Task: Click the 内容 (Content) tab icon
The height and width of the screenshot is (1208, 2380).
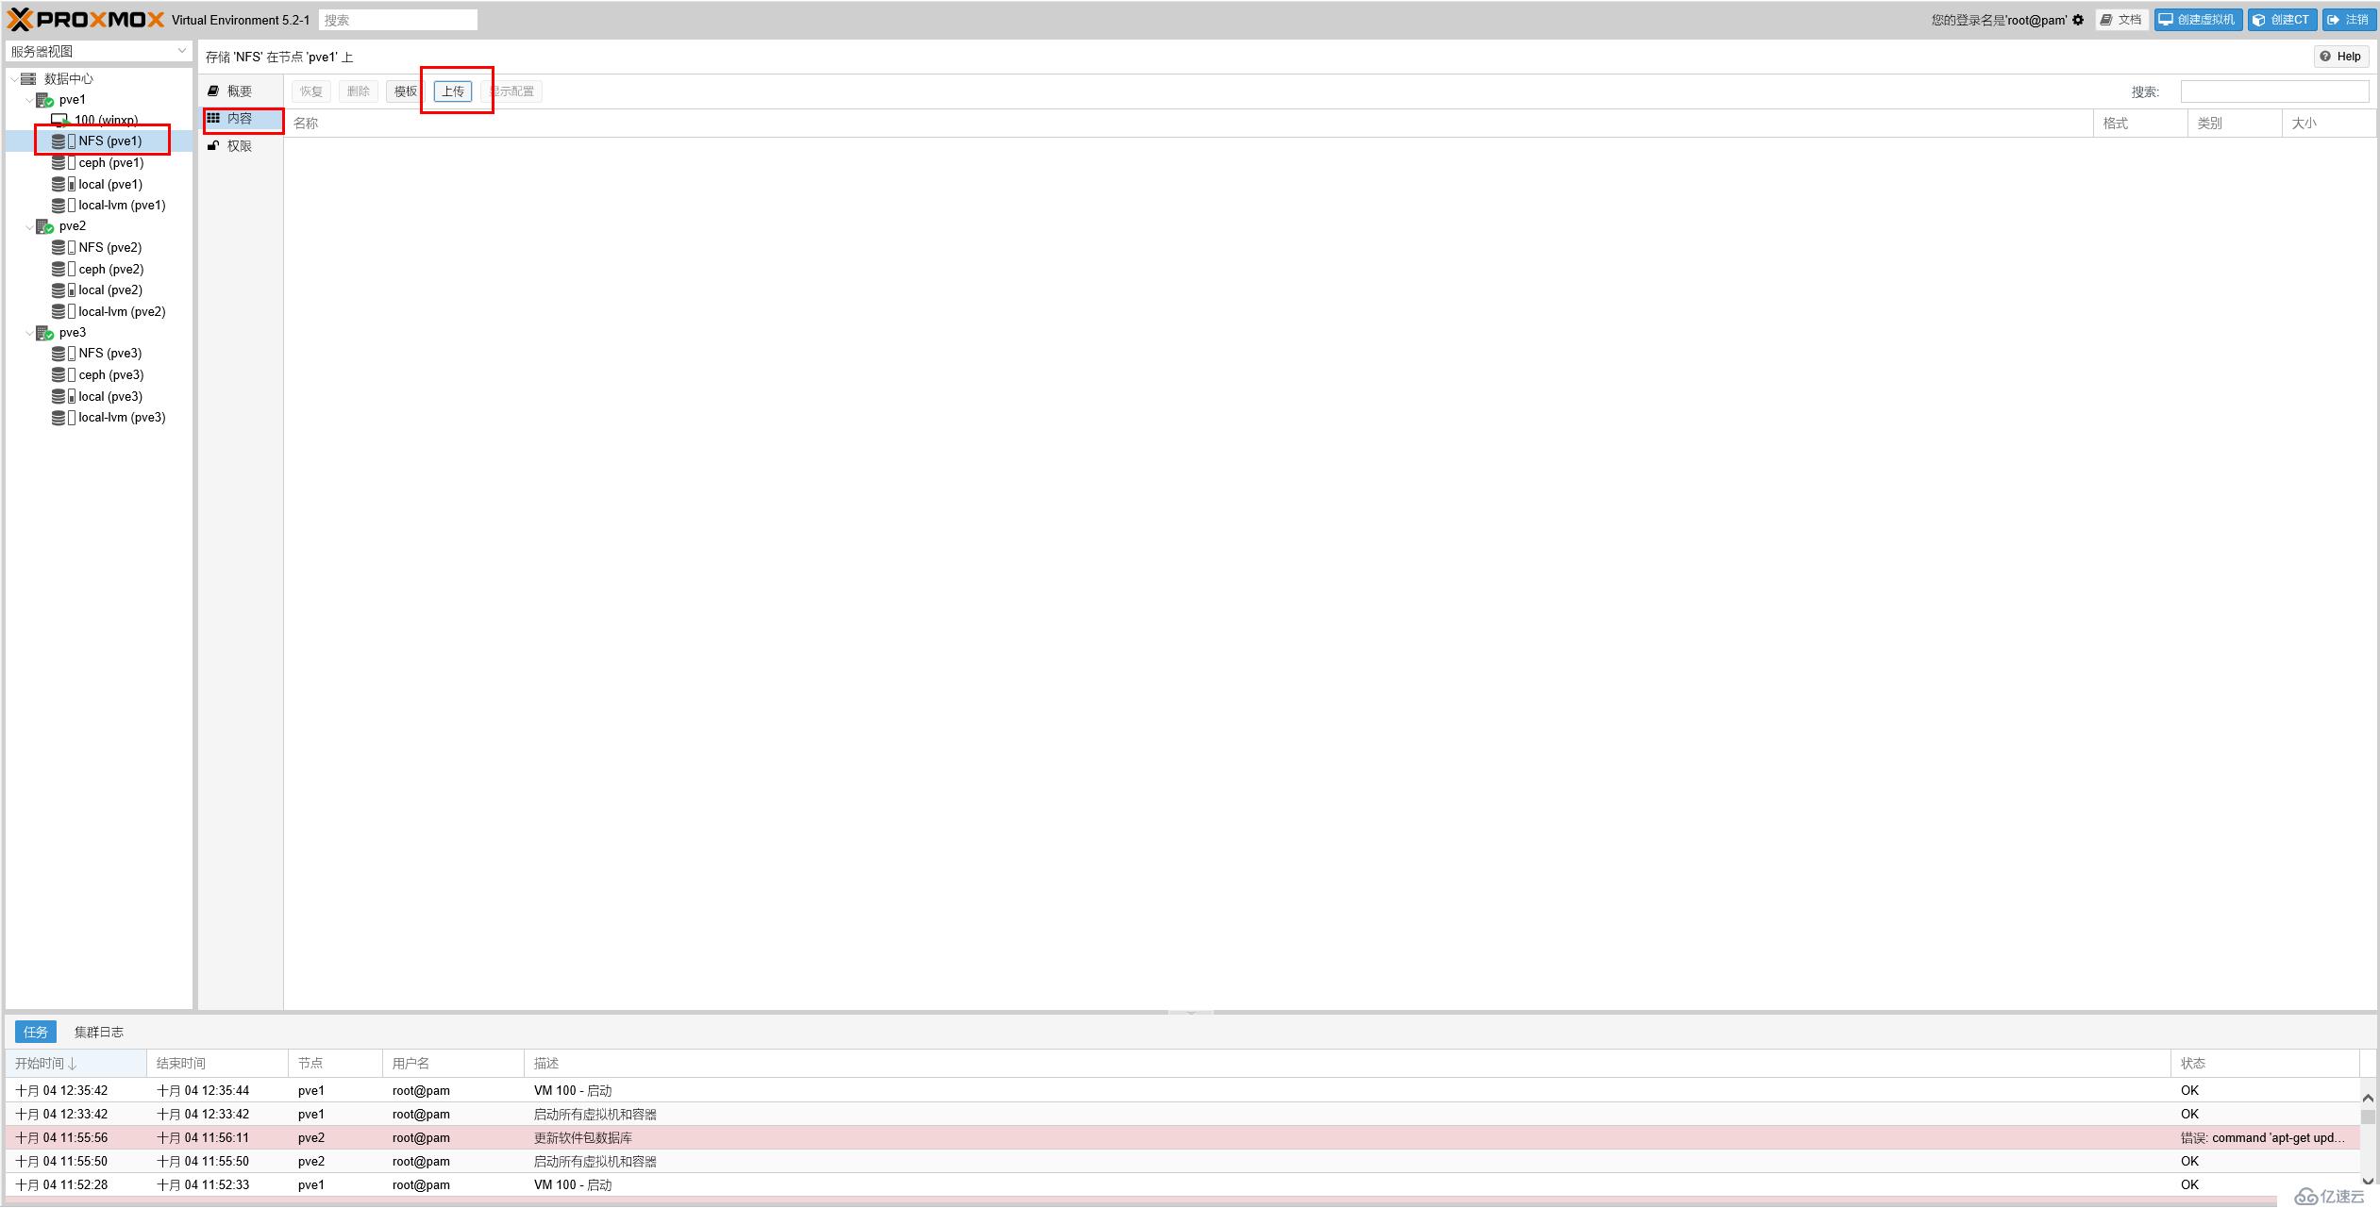Action: pos(238,117)
